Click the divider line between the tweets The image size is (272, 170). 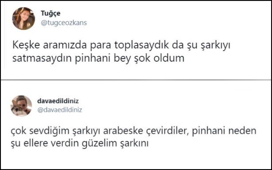coord(136,80)
